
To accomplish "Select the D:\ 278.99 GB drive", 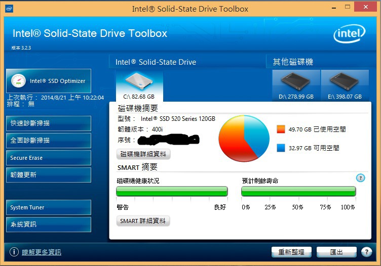I will coord(296,85).
